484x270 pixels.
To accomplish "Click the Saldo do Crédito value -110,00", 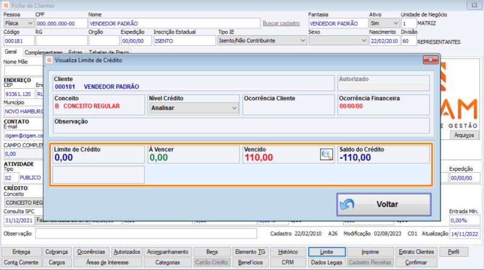I will tap(355, 158).
